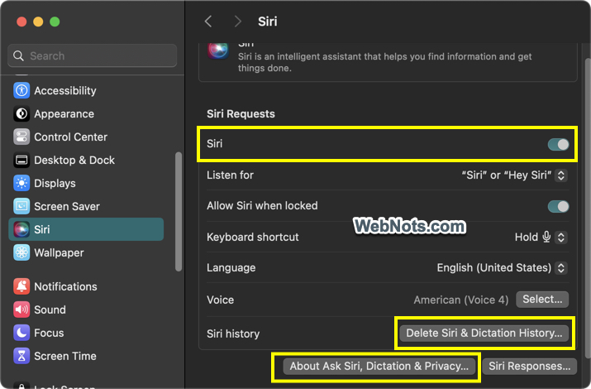
Task: Open the Keyboard shortcut dropdown
Action: [561, 237]
